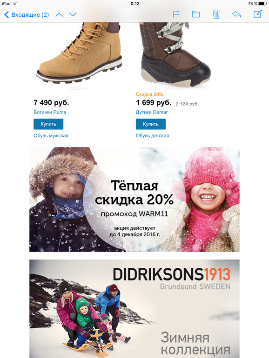Tap the battery indicator in status bar
The image size is (269, 358).
click(262, 4)
